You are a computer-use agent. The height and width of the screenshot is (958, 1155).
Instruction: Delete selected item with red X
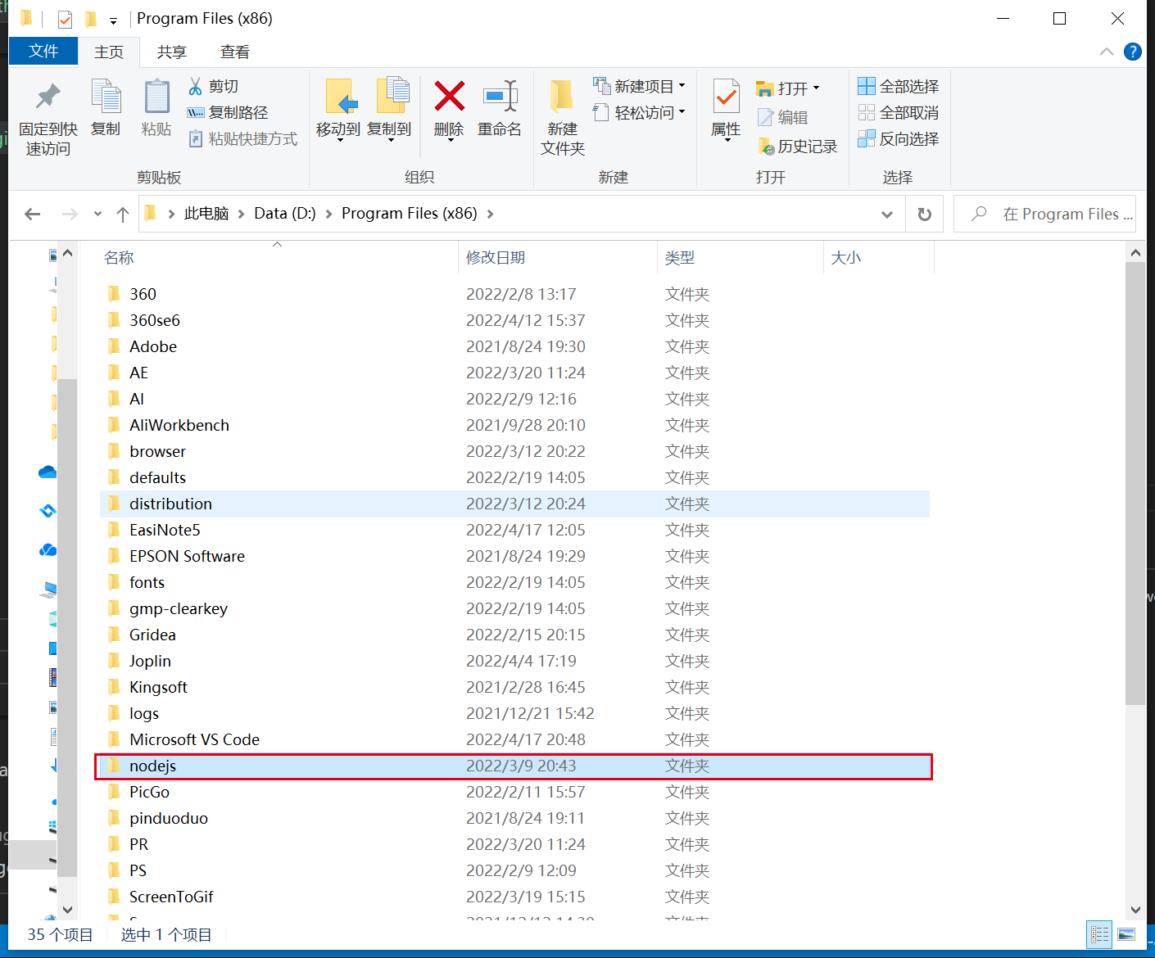tap(449, 111)
